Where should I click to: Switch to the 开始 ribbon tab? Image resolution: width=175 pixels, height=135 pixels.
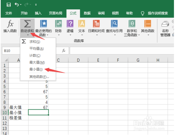24,13
